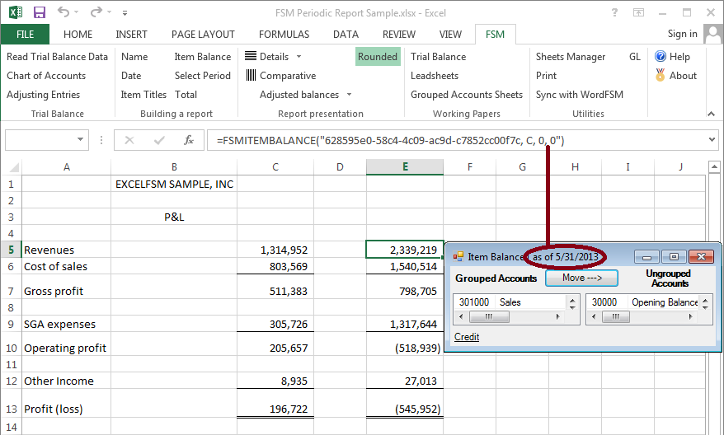
Task: Click the user account avatar icon
Action: (x=713, y=34)
